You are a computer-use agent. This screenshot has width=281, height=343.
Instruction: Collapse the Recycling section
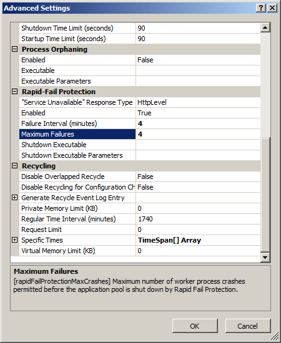point(14,166)
